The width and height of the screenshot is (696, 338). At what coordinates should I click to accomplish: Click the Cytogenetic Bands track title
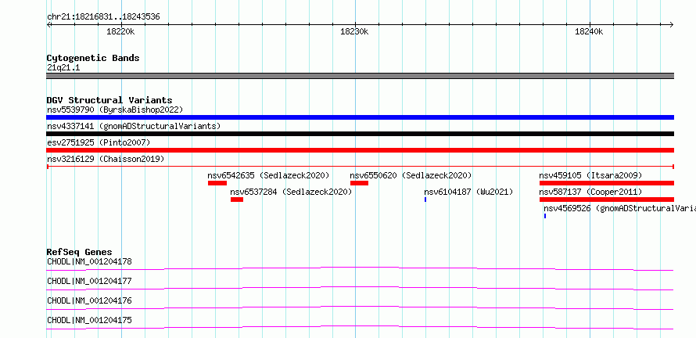point(93,58)
